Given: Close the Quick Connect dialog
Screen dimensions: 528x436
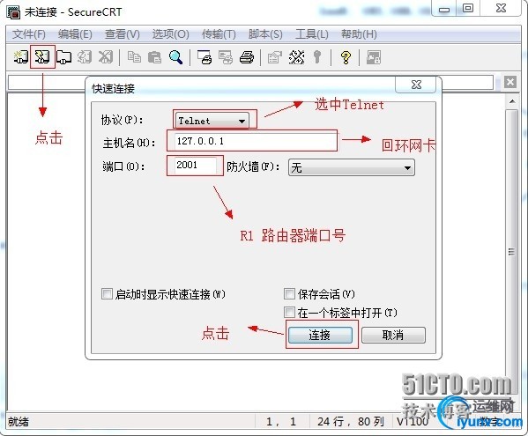Looking at the screenshot, I should click(416, 85).
